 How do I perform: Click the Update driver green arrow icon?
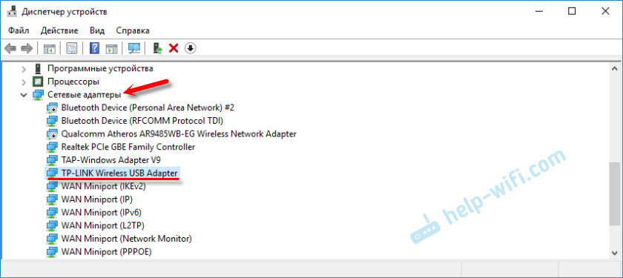click(x=158, y=48)
